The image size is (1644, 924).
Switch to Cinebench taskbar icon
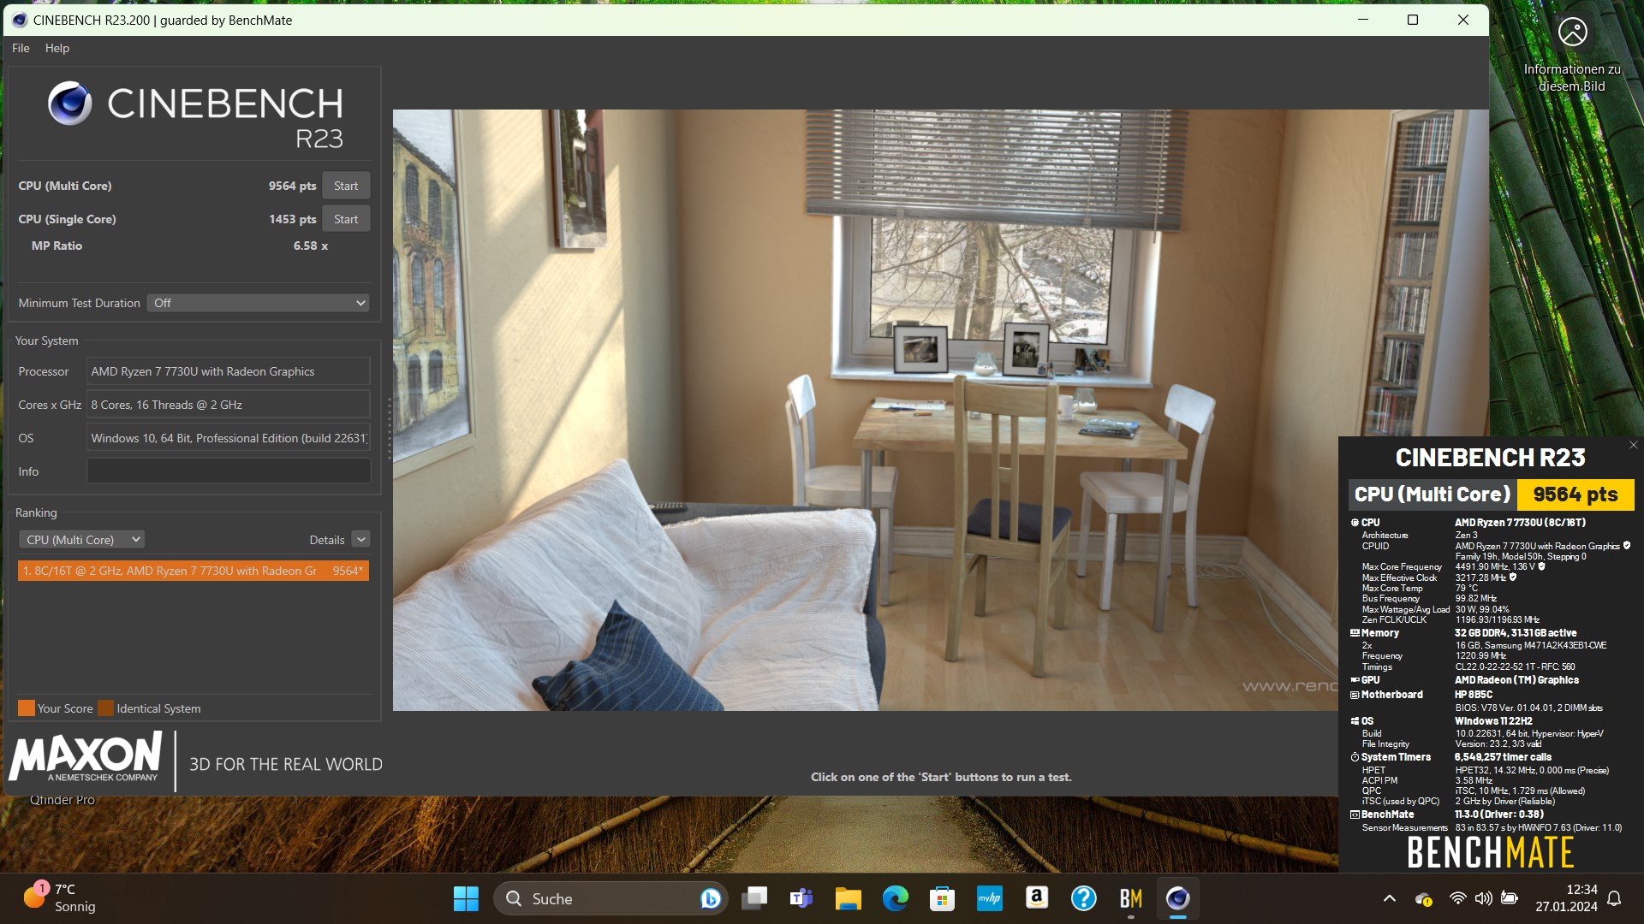pos(1178,898)
